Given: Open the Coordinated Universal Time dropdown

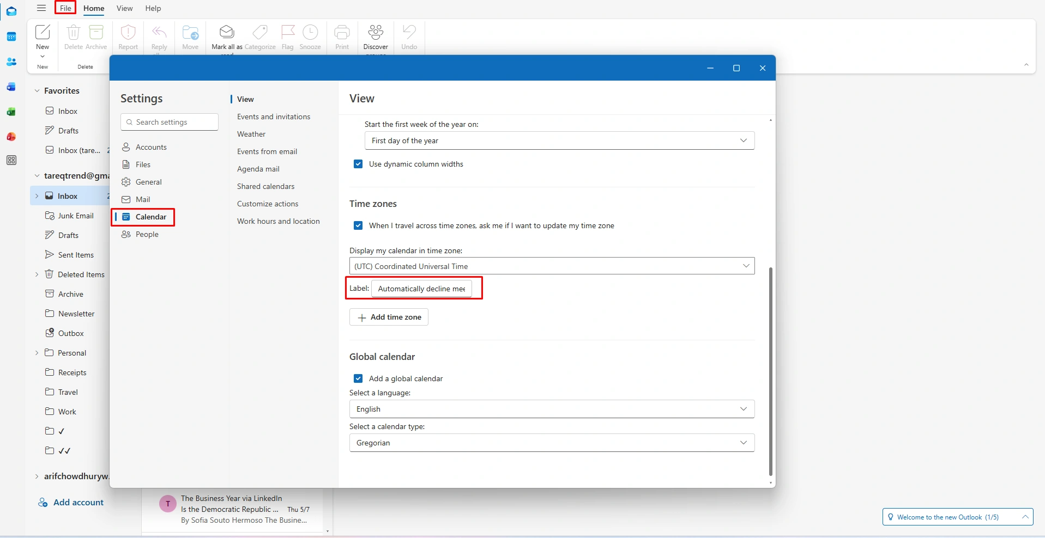Looking at the screenshot, I should (552, 266).
